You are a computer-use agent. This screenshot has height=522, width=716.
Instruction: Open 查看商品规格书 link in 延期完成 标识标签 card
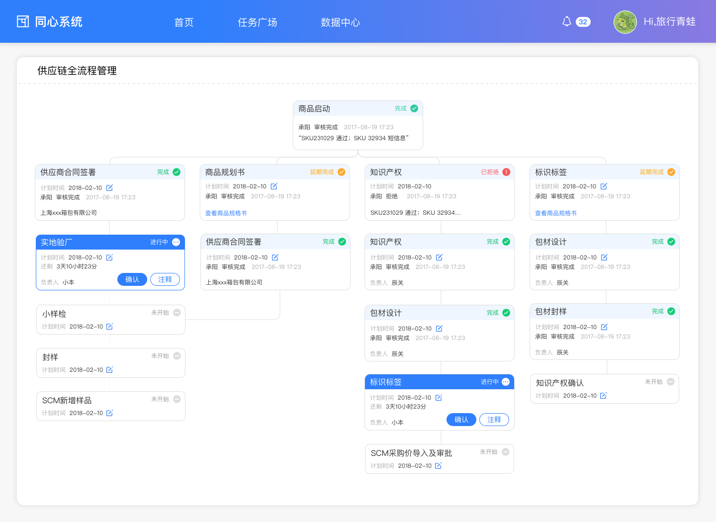coord(556,213)
